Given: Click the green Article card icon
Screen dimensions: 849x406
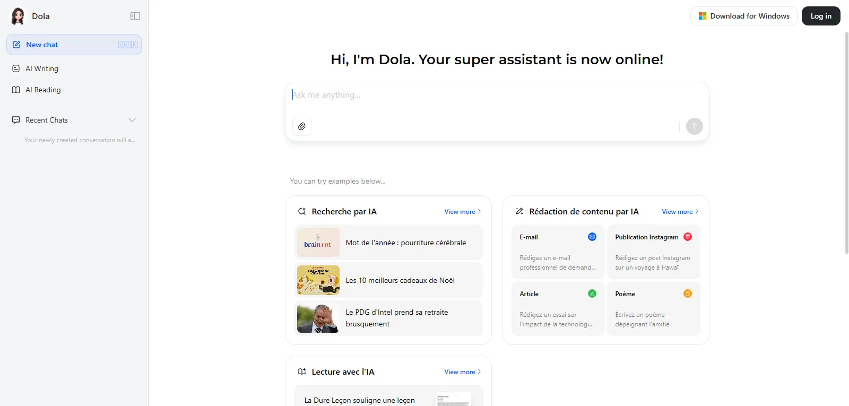Looking at the screenshot, I should [592, 293].
